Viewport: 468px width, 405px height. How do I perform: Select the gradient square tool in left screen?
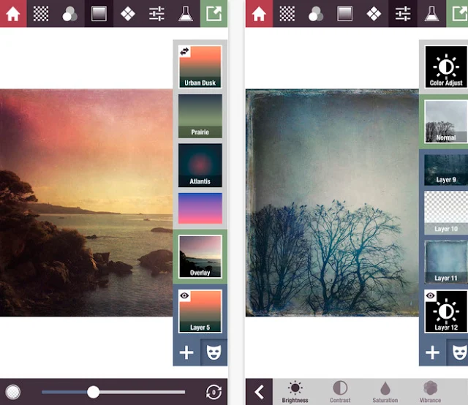point(99,13)
